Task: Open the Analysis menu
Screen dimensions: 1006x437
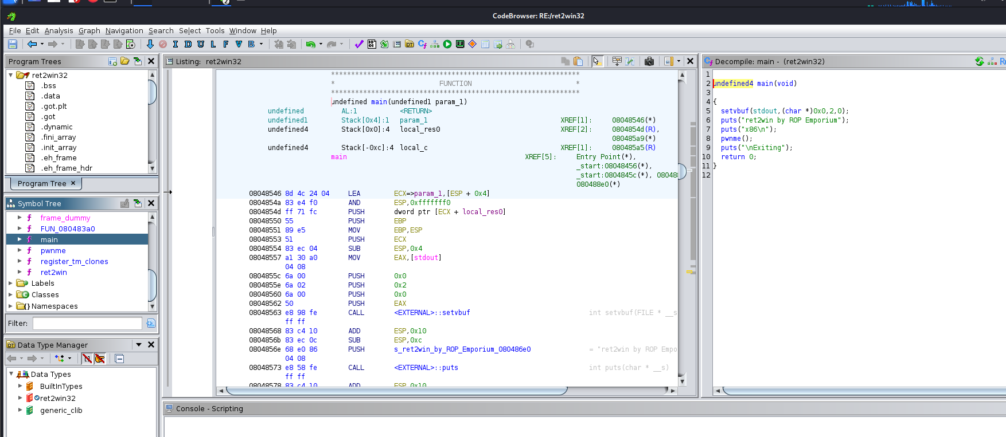Action: (x=59, y=31)
